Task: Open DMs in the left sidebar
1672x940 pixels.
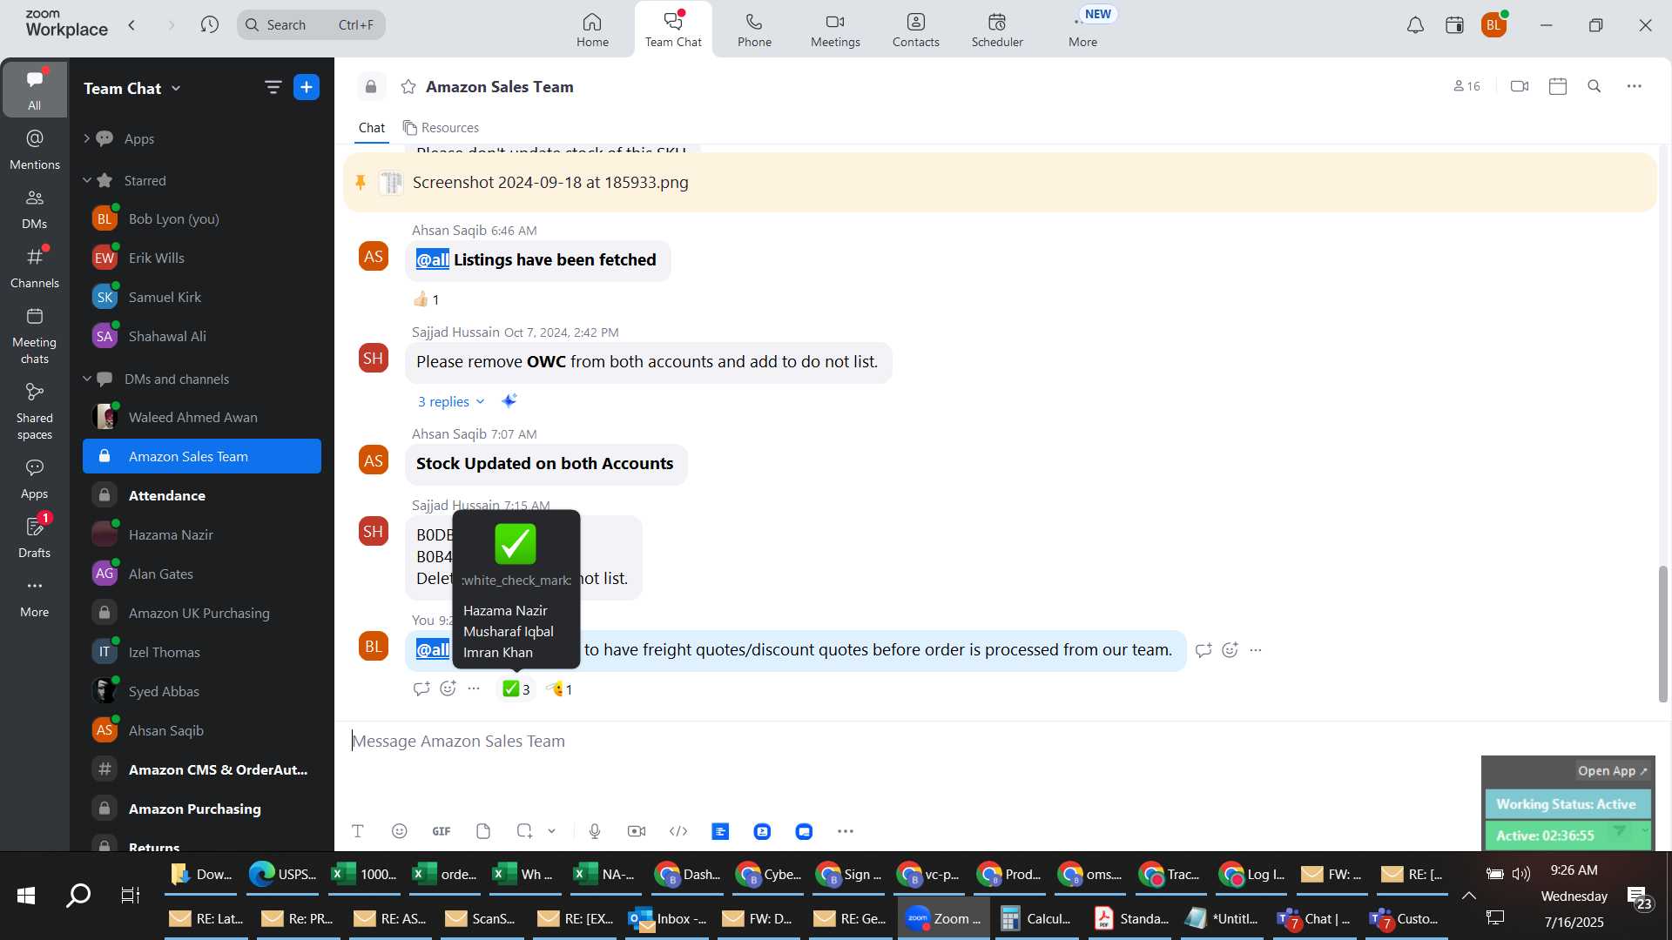Action: (x=35, y=209)
